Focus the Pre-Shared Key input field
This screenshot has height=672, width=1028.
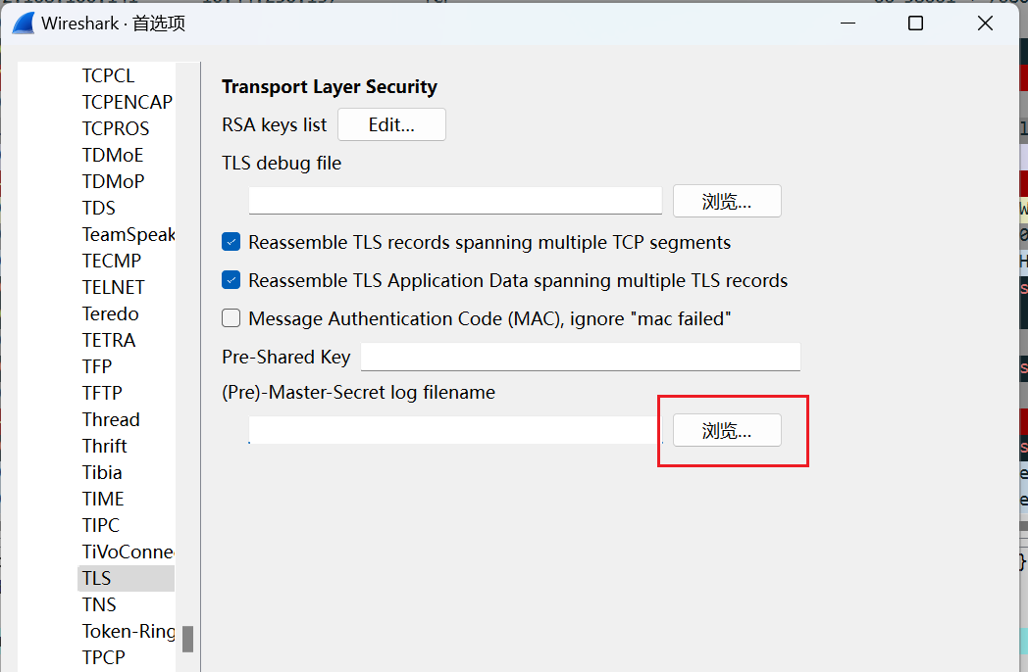[x=580, y=357]
